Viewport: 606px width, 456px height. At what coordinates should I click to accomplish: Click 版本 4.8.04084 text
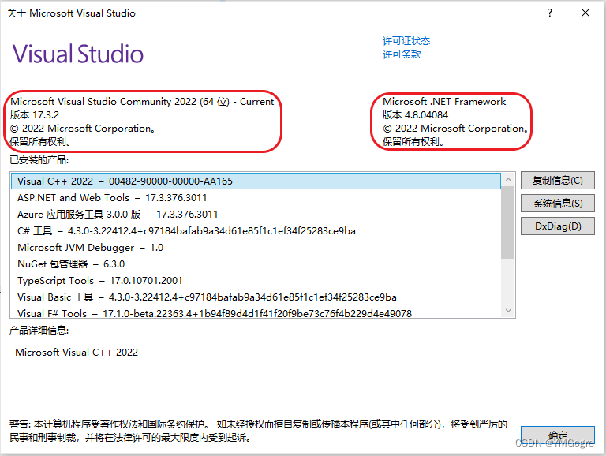point(416,115)
